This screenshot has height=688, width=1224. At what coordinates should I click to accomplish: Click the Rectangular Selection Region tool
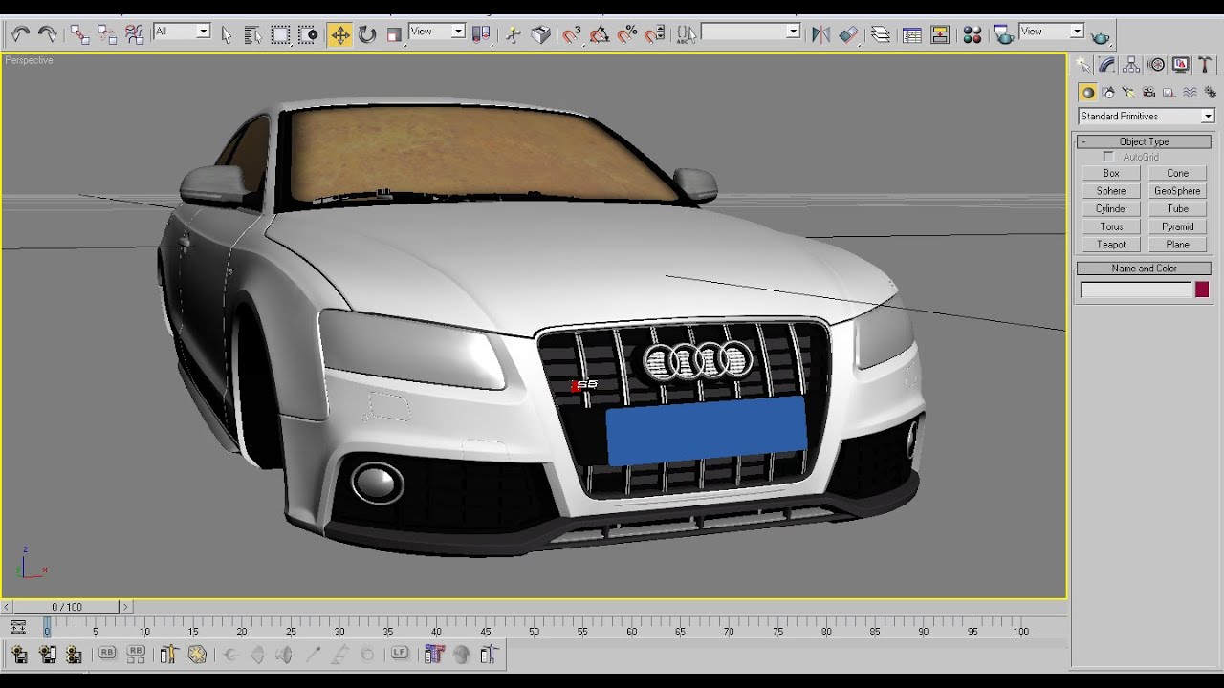pos(280,34)
